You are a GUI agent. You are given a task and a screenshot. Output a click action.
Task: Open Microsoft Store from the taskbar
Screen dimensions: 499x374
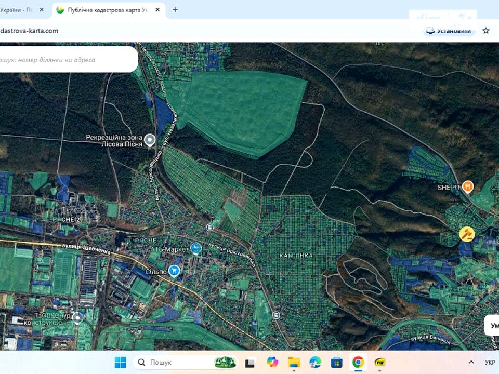[337, 362]
